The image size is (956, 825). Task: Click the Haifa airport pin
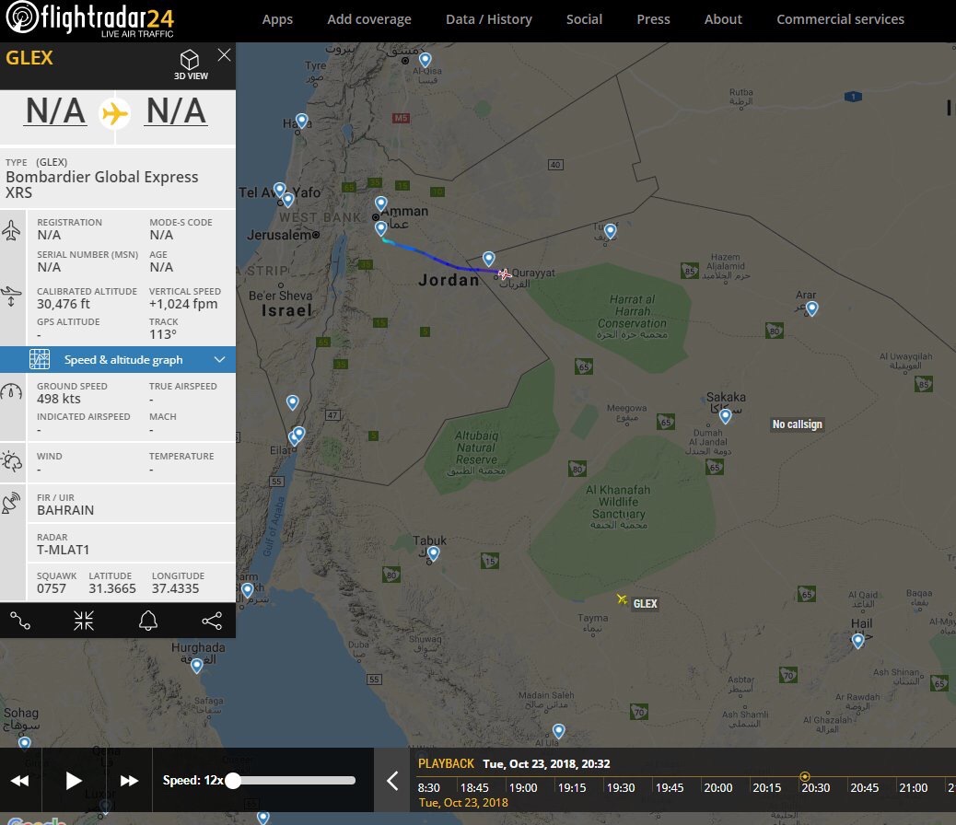click(302, 120)
